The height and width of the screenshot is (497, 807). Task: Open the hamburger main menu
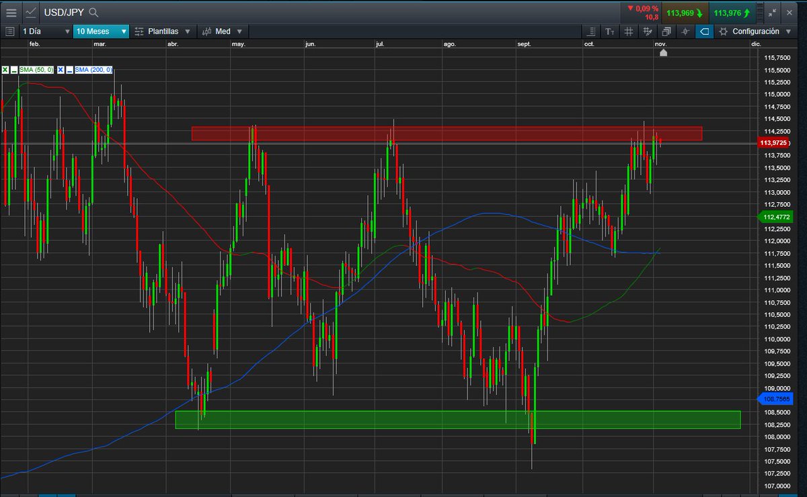pos(11,12)
